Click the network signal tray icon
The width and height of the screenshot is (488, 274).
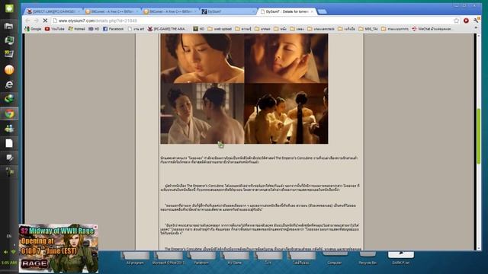(x=13, y=252)
